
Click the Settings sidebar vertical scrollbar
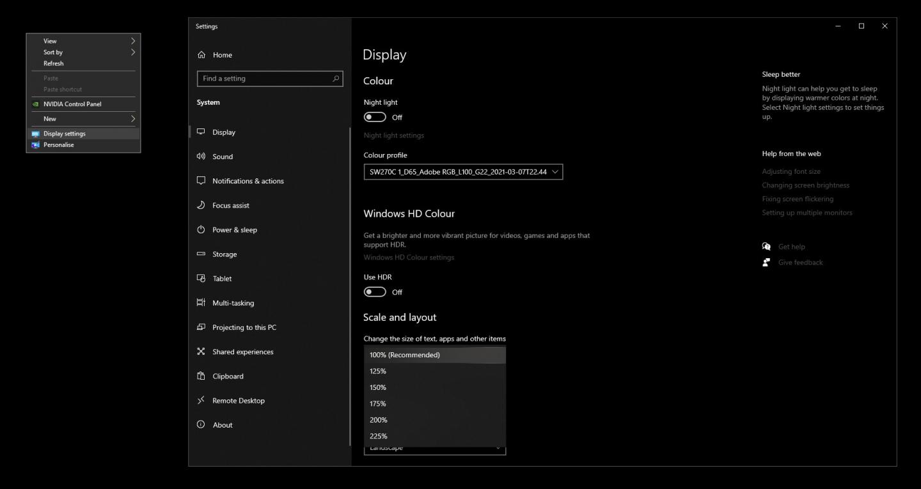tap(350, 286)
